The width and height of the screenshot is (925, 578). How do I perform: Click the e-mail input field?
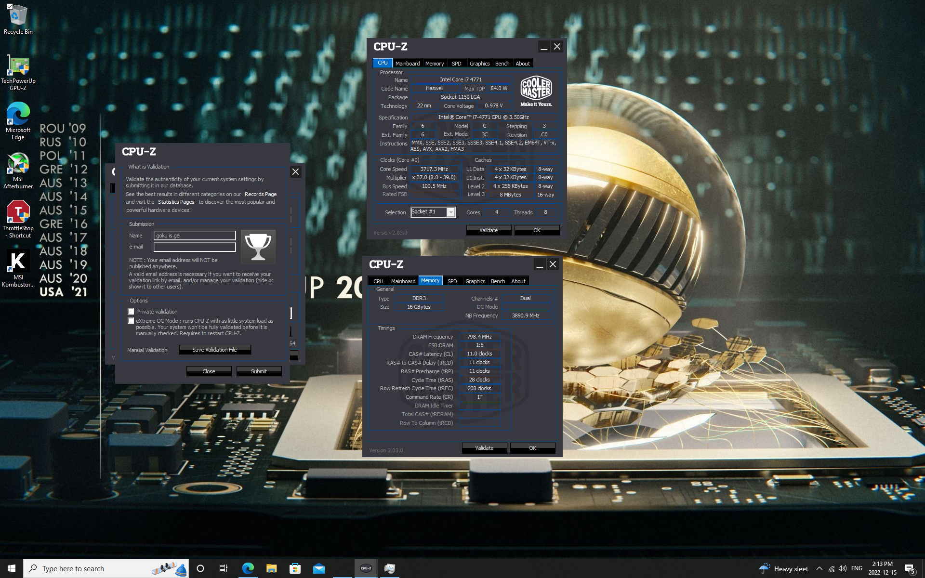[x=195, y=247]
